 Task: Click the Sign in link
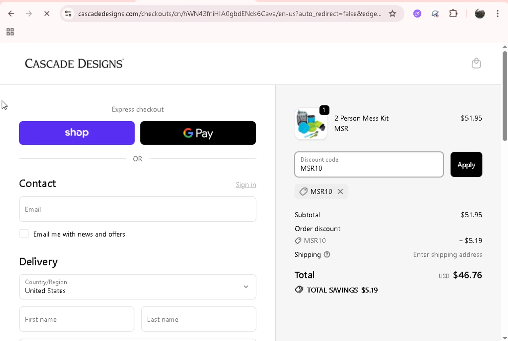pyautogui.click(x=246, y=185)
